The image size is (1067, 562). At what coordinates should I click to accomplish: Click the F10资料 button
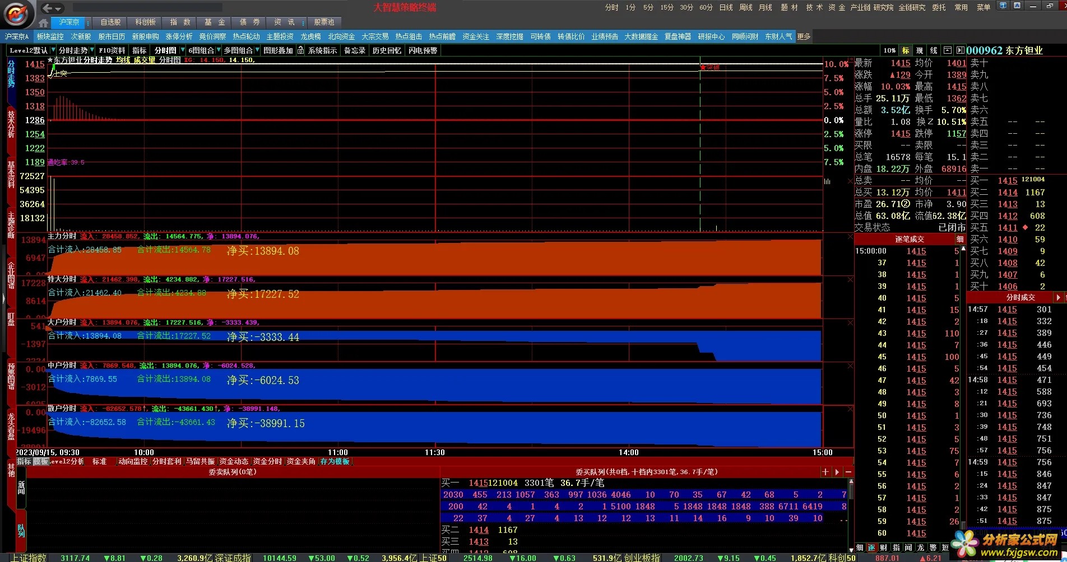pos(112,50)
